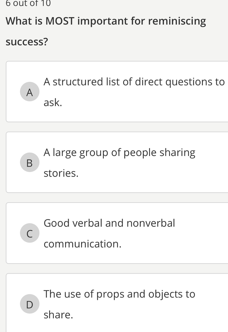The width and height of the screenshot is (228, 332).
Task: Select the circled letter D option
Action: (x=30, y=304)
